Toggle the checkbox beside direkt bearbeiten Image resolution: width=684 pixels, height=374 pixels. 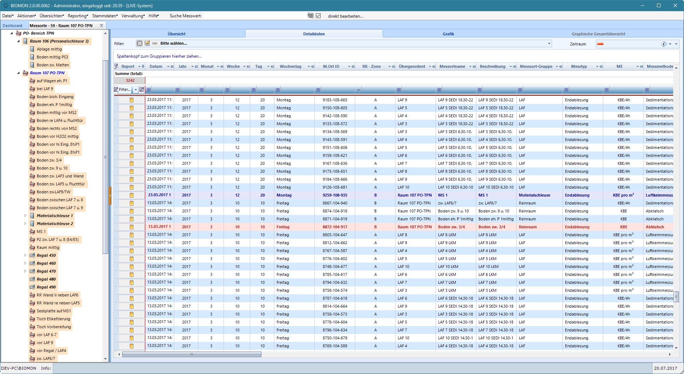point(318,16)
